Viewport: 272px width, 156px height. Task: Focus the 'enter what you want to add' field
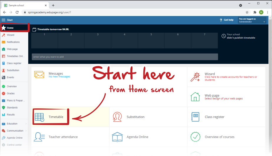tap(125, 57)
